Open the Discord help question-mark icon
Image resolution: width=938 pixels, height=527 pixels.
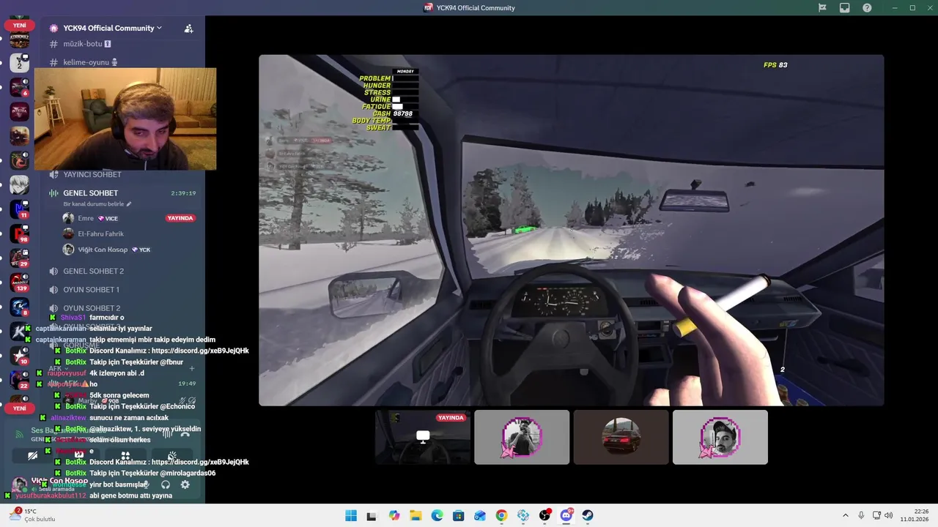coord(867,7)
